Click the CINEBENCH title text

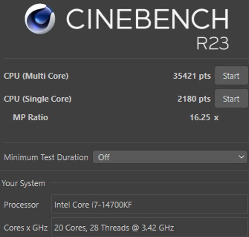click(x=147, y=19)
